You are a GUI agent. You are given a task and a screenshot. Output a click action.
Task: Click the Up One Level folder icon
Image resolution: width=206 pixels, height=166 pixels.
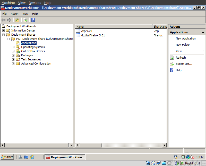pos(17,20)
